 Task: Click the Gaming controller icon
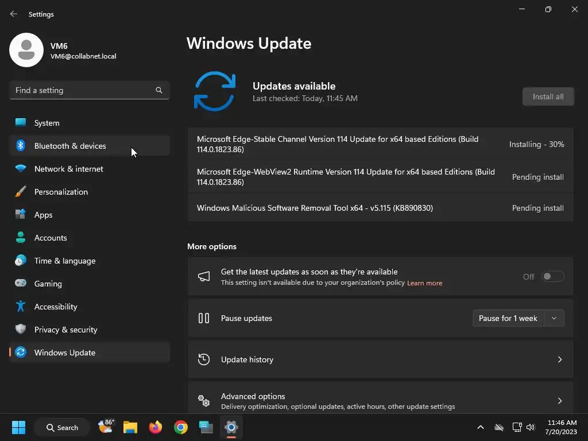point(21,283)
